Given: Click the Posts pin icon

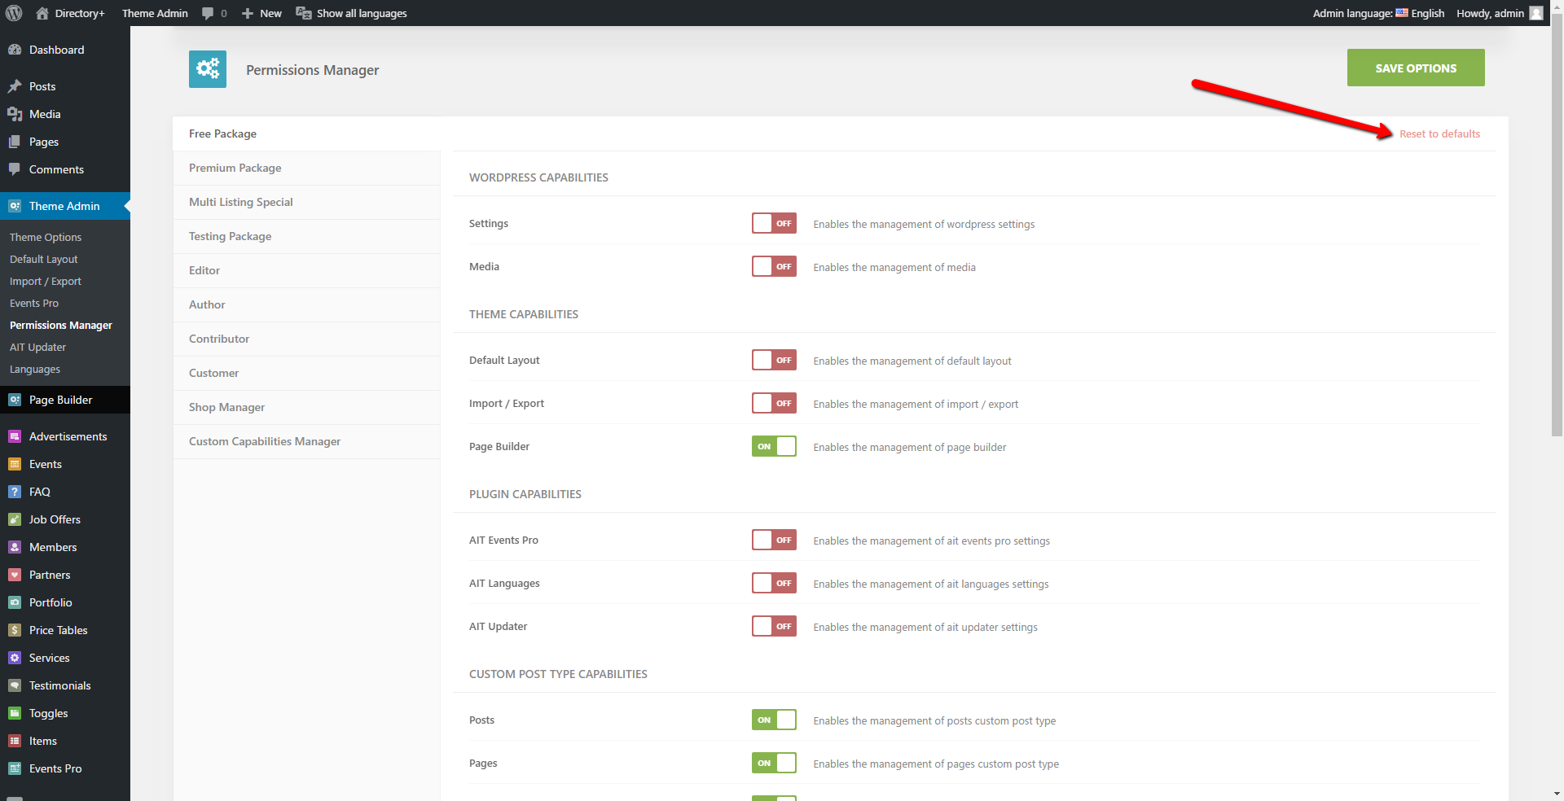Looking at the screenshot, I should point(15,86).
